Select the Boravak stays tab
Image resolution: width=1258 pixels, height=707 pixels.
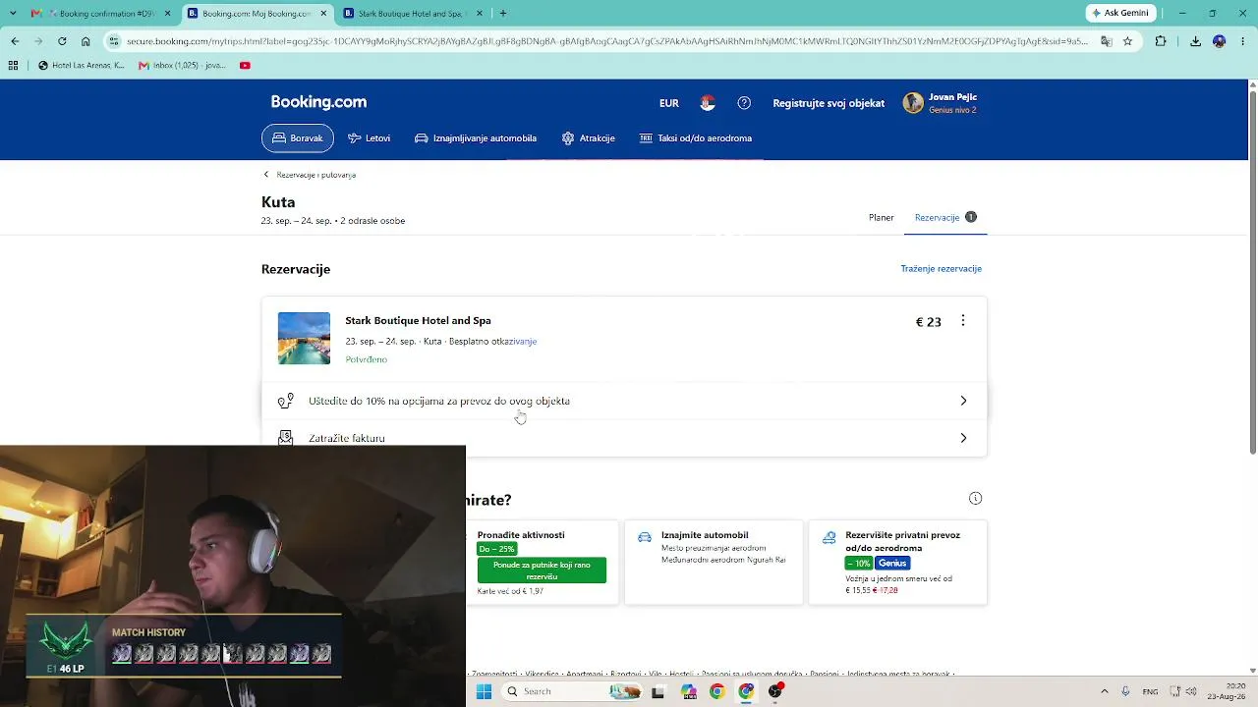pyautogui.click(x=298, y=138)
